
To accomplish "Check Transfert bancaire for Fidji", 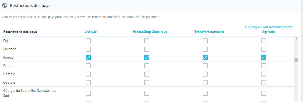I will (205, 41).
